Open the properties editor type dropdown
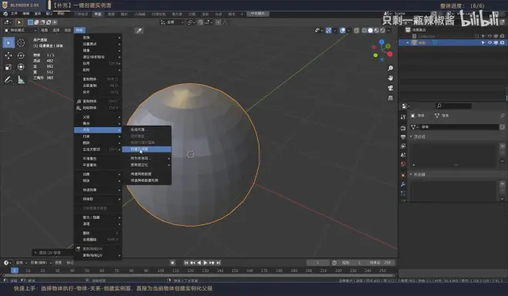This screenshot has height=296, width=508. click(406, 106)
